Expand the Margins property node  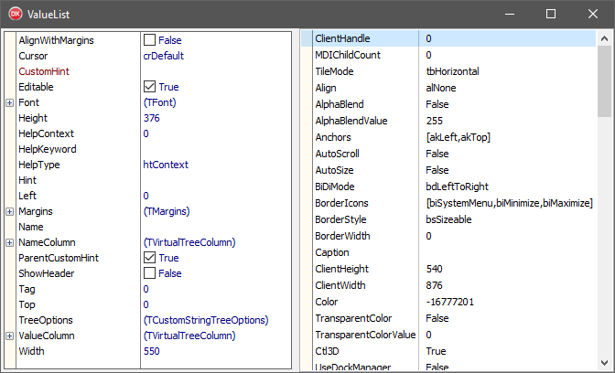click(9, 211)
